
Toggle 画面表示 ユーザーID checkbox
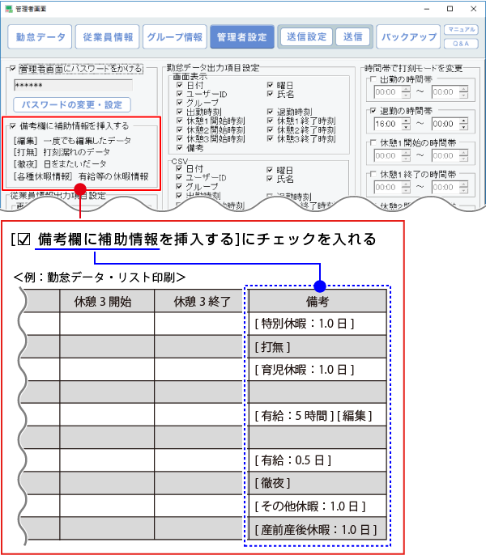(x=179, y=94)
